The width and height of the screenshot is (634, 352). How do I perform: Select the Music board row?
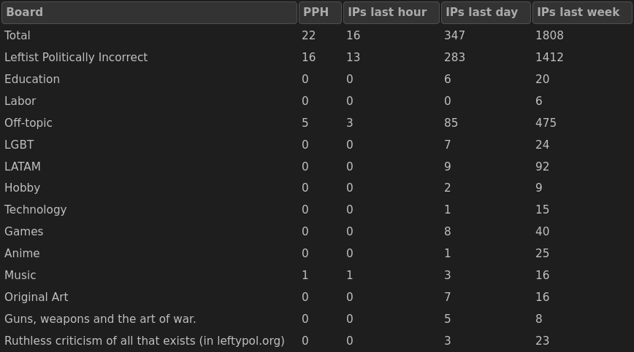pos(20,275)
